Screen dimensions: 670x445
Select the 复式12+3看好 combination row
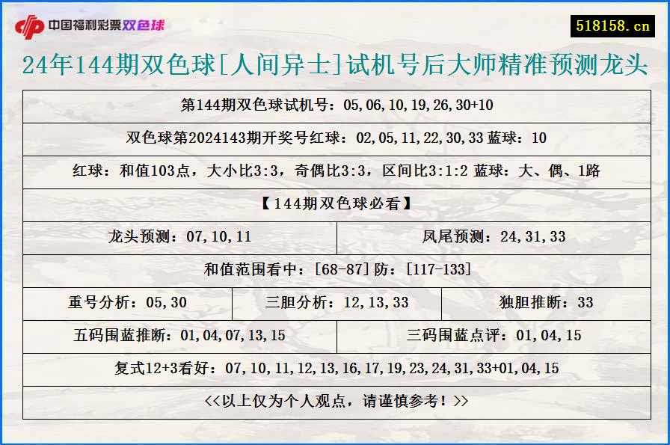[335, 367]
